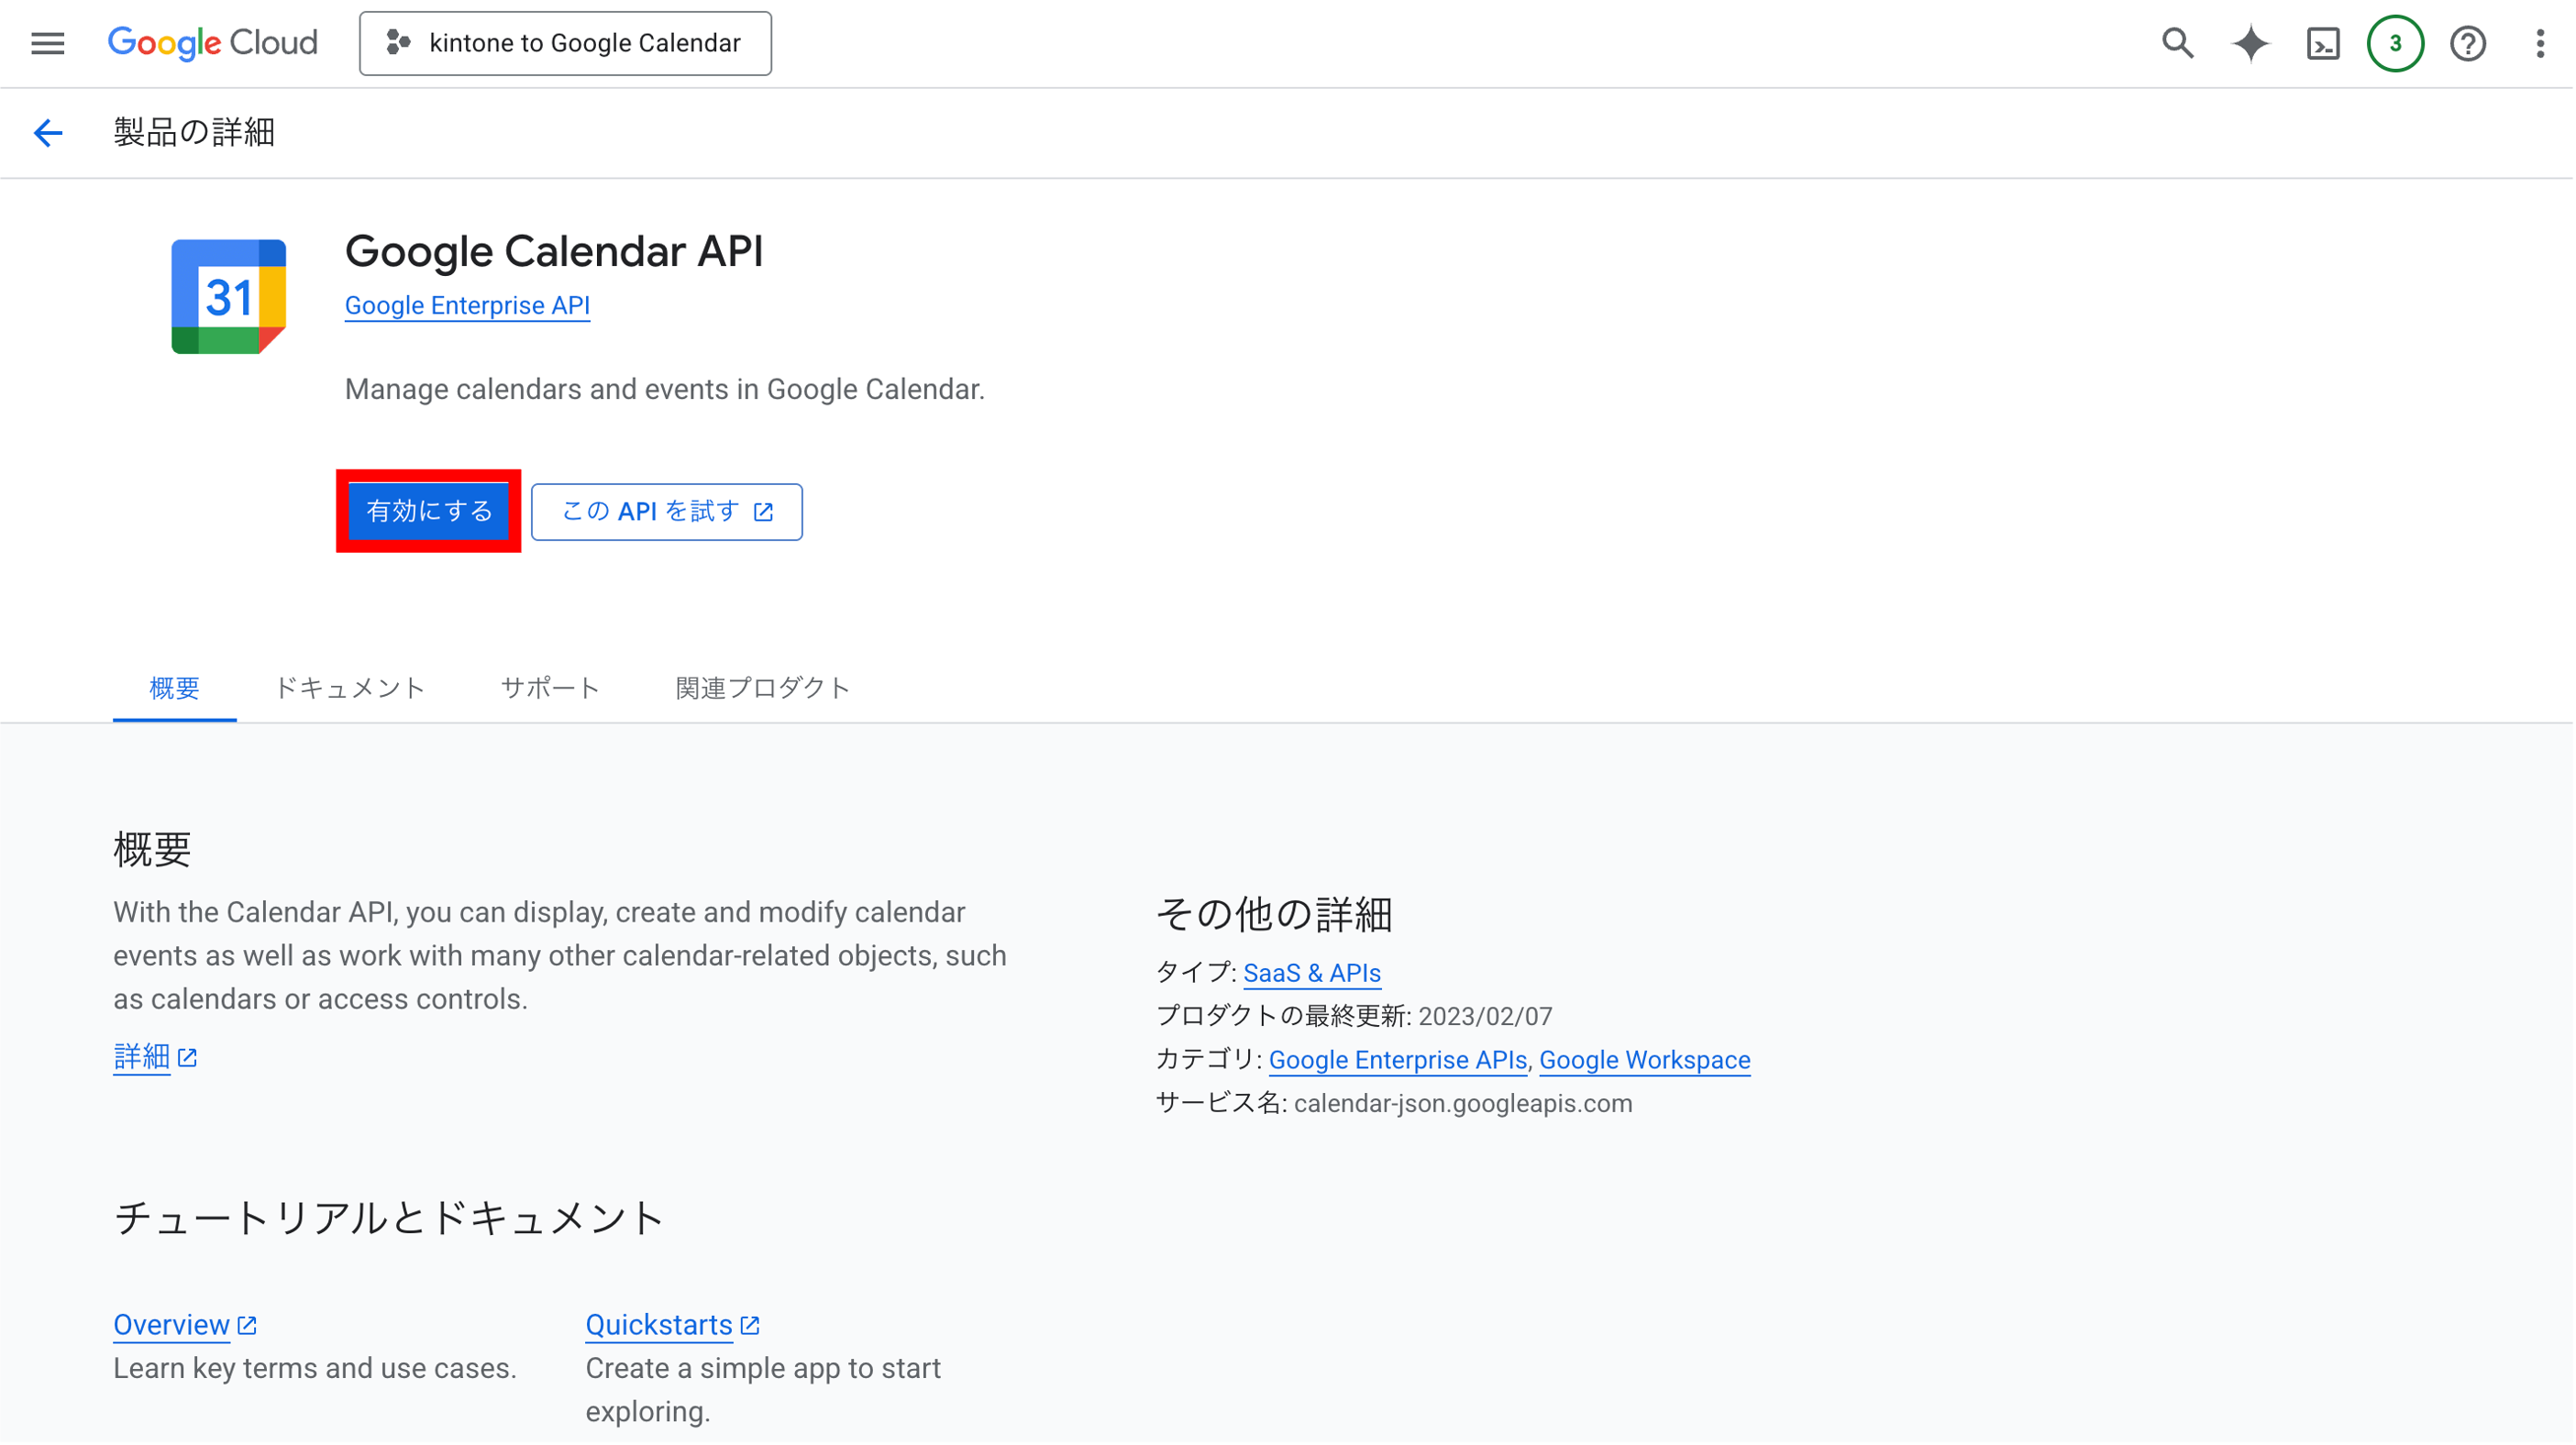The image size is (2576, 1445).
Task: Switch to the サポート tab
Action: [550, 688]
